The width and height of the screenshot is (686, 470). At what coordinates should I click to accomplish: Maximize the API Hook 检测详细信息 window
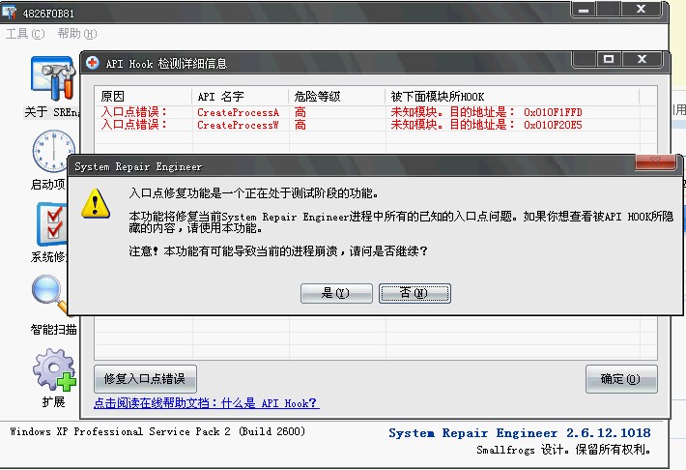(x=609, y=59)
